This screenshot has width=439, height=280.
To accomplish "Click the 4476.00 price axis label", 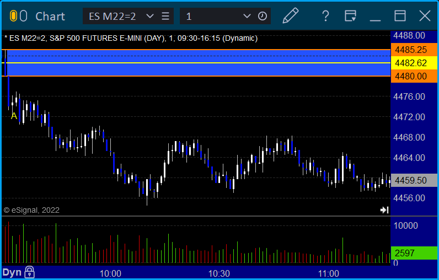I will [409, 96].
